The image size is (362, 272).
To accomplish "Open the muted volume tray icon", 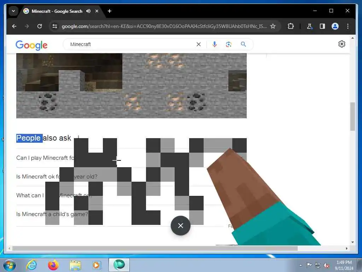I will (326, 266).
